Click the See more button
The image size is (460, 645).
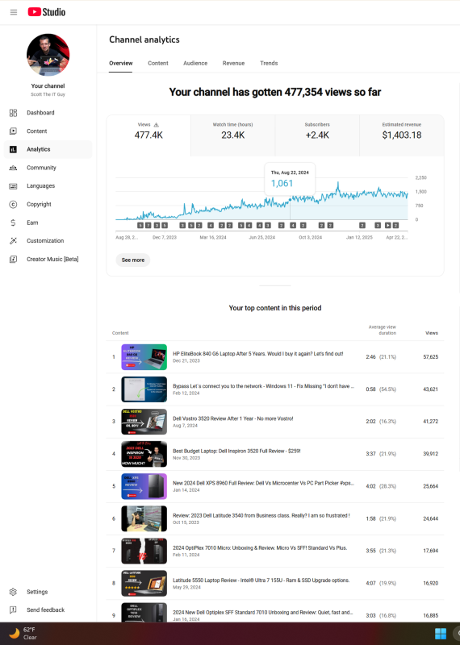pos(133,260)
